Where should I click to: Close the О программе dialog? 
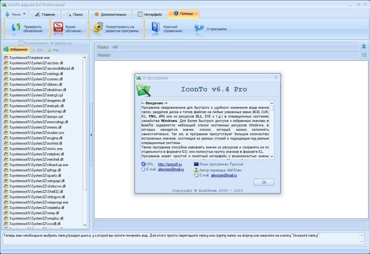point(276,78)
